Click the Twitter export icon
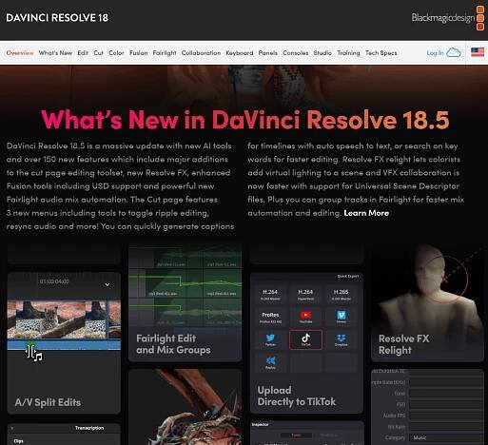488x445 pixels. pyautogui.click(x=270, y=339)
